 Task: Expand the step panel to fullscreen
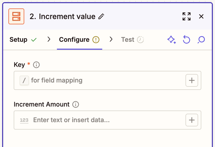point(187,16)
